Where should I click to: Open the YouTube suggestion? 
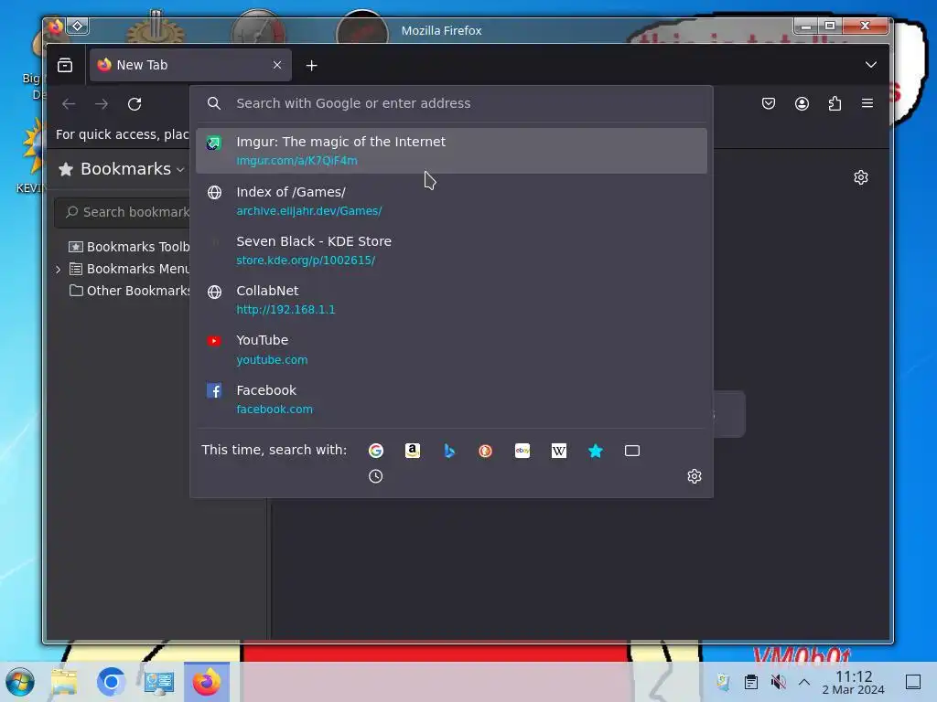pos(451,349)
